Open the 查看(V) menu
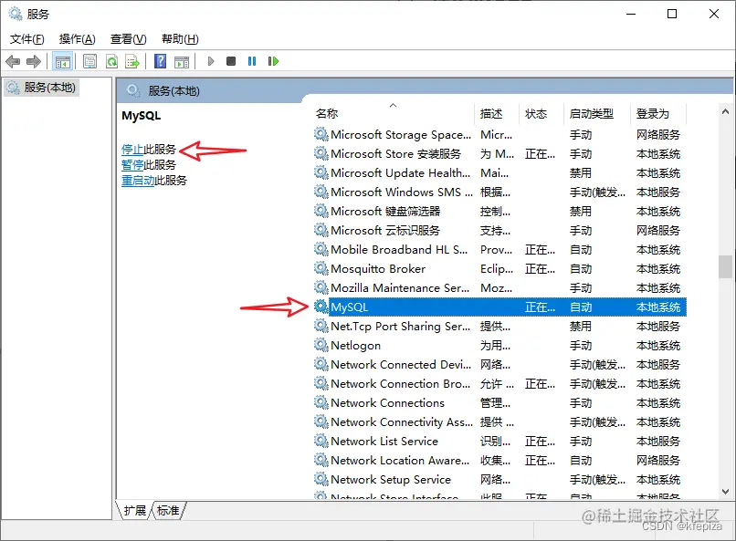Screen dimensions: 736x541 (128, 39)
